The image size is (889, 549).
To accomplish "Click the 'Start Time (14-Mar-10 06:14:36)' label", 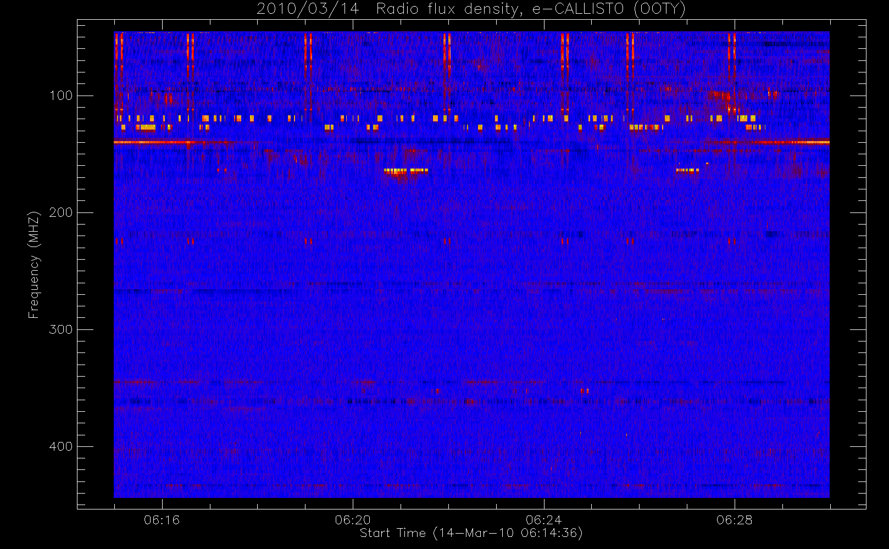I will click(x=471, y=533).
